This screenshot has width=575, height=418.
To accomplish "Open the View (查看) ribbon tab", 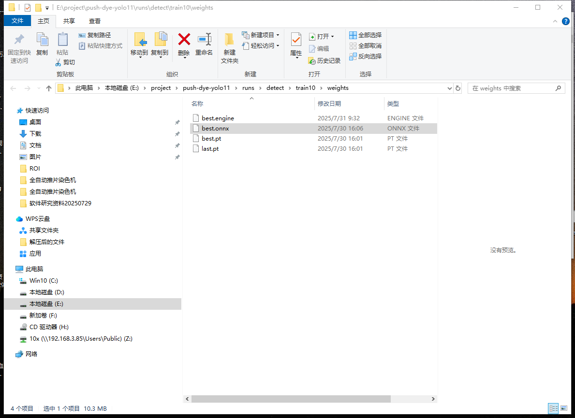I will coord(95,21).
